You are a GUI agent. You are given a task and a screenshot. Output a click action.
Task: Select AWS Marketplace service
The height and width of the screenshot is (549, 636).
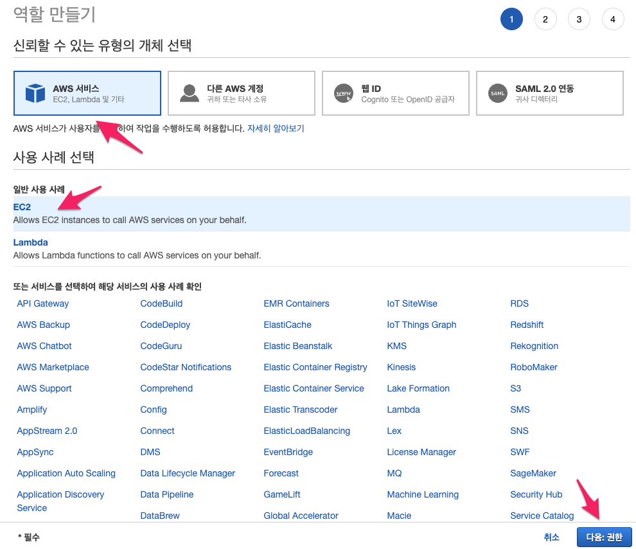click(x=53, y=367)
